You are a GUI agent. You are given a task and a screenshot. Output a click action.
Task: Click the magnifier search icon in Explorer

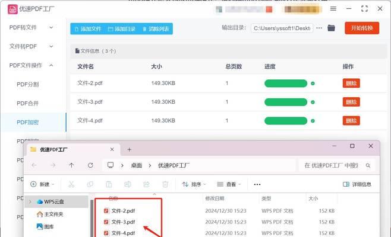(x=368, y=165)
